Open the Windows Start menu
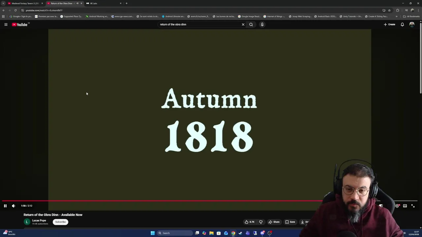The image size is (422, 237). tap(153, 233)
